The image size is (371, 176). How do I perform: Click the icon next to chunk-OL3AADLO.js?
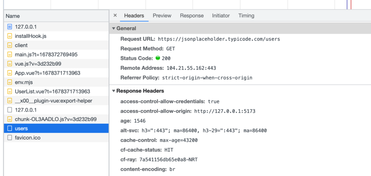tap(10, 119)
